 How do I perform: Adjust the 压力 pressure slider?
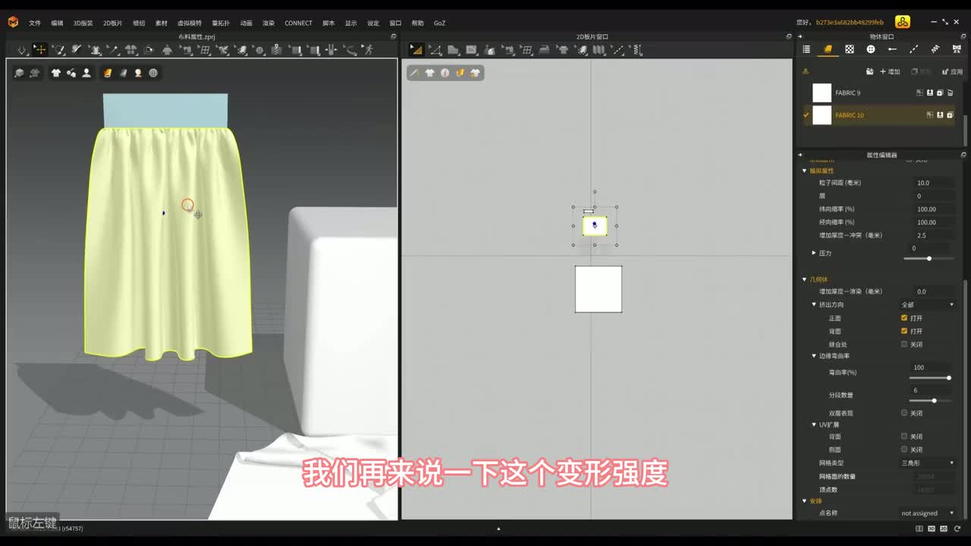pos(929,259)
